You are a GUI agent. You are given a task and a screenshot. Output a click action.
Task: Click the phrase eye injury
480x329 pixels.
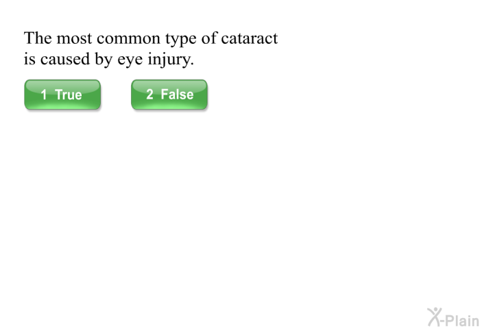pos(156,60)
